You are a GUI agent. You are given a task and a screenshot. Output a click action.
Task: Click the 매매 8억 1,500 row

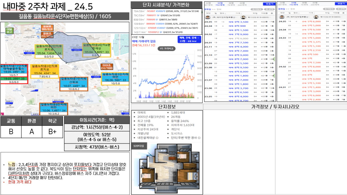coord(240,30)
